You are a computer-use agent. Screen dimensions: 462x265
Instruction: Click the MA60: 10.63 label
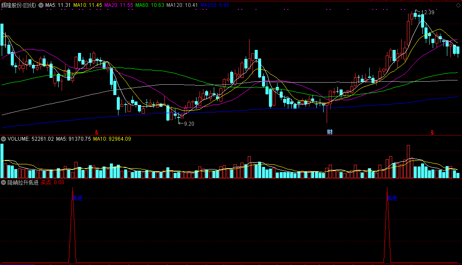coord(150,5)
